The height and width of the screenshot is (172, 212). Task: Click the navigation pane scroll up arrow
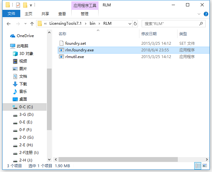coord(49,32)
